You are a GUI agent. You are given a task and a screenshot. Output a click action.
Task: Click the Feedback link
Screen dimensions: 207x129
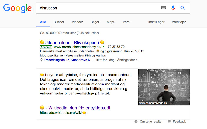pos(179,122)
